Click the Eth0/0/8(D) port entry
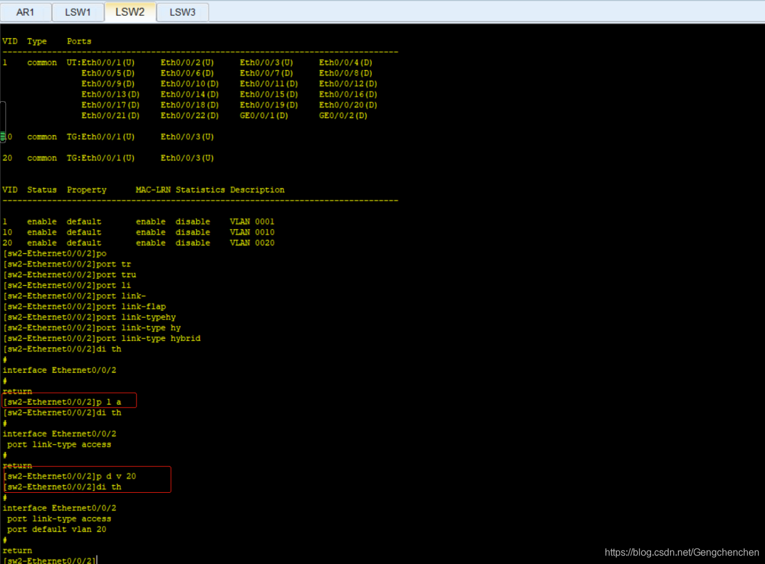The width and height of the screenshot is (765, 564). 346,73
